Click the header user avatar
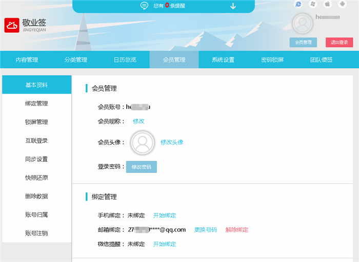This screenshot has height=262, width=359. (x=302, y=24)
